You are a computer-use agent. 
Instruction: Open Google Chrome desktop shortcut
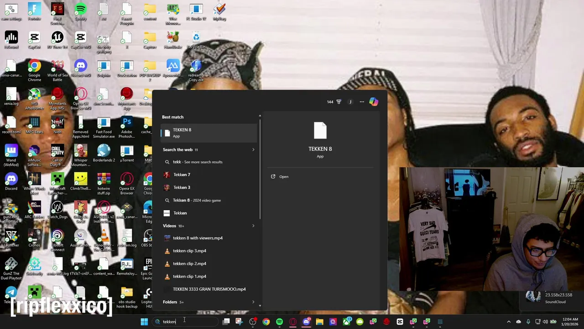34,71
